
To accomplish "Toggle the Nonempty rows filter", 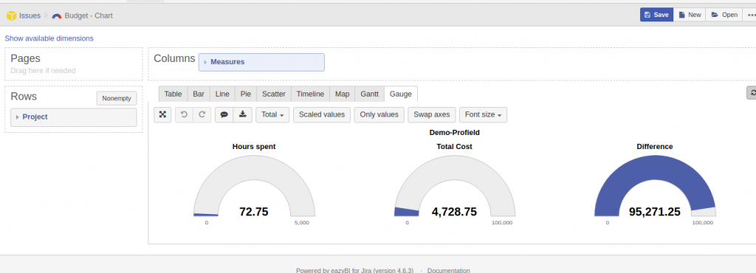I will click(x=117, y=98).
